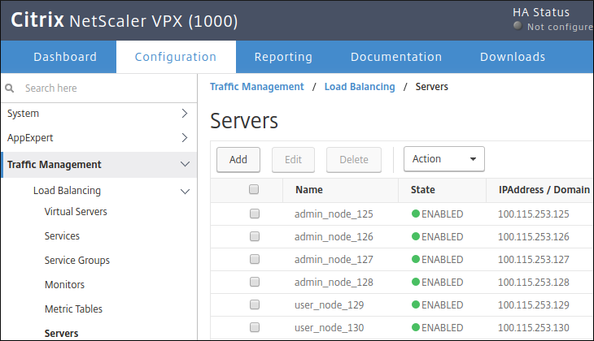The height and width of the screenshot is (341, 594).
Task: Expand the AppExpert section
Action: (x=185, y=138)
